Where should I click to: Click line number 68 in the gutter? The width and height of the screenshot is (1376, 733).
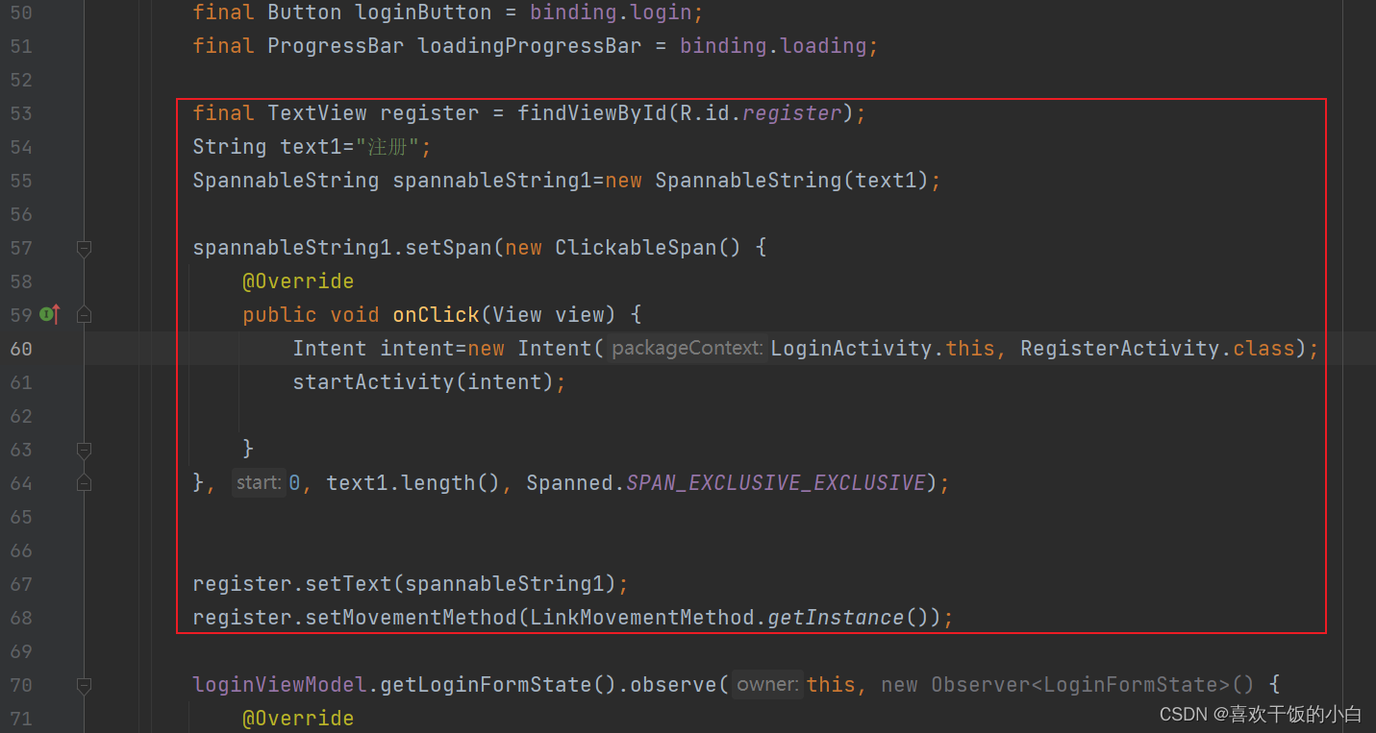(x=21, y=618)
